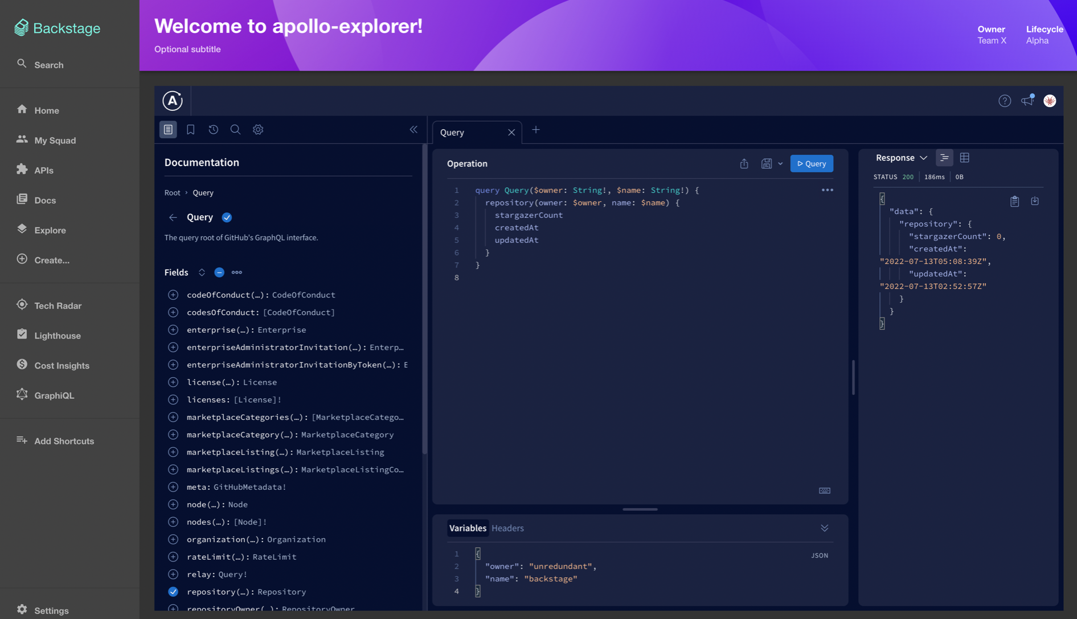Screen dimensions: 1077x619
Task: Uncheck the repository field
Action: pos(173,592)
